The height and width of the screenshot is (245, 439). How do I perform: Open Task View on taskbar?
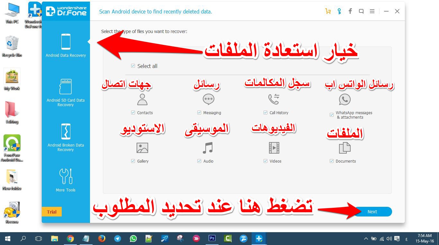(39, 239)
